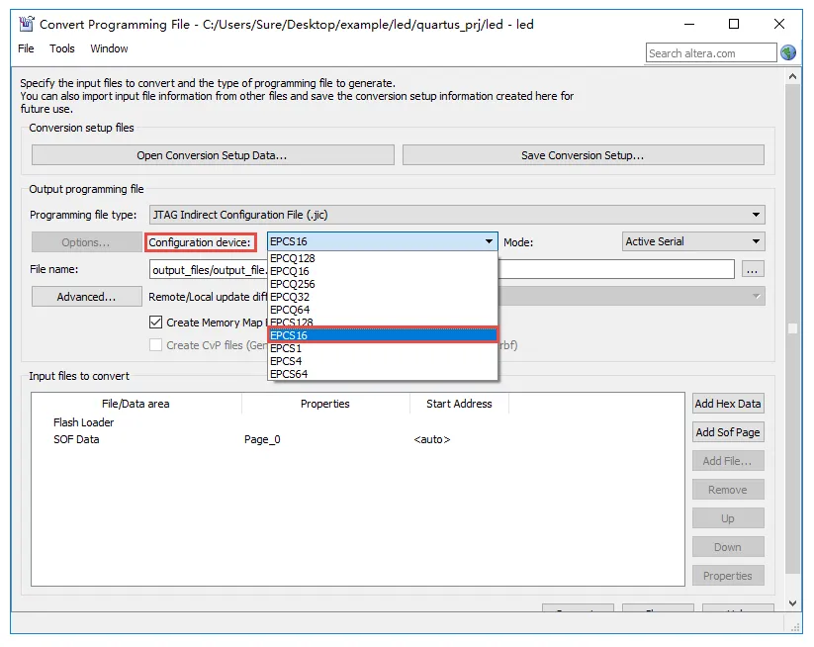This screenshot has height=647, width=814.
Task: Choose EPCS64 in the device list
Action: tap(383, 374)
